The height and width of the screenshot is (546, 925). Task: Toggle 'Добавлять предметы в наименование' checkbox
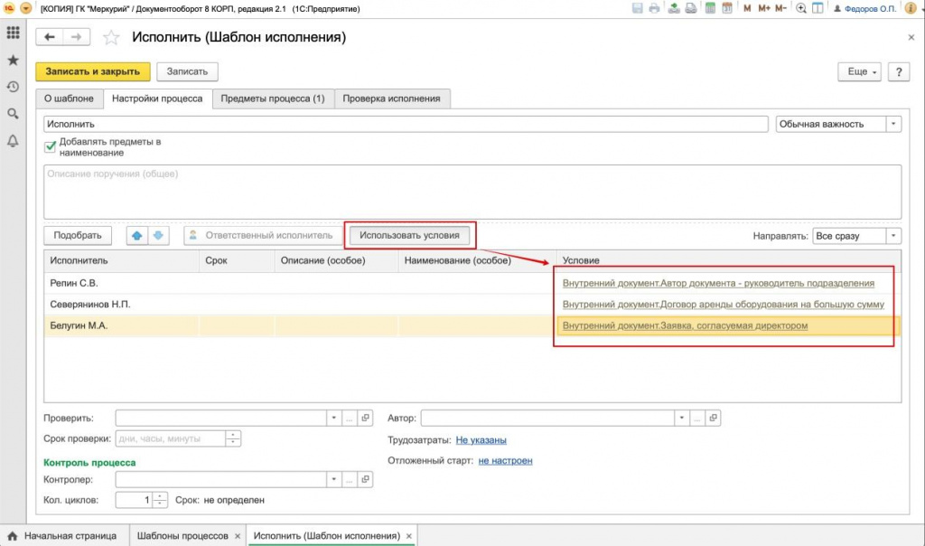(x=51, y=146)
